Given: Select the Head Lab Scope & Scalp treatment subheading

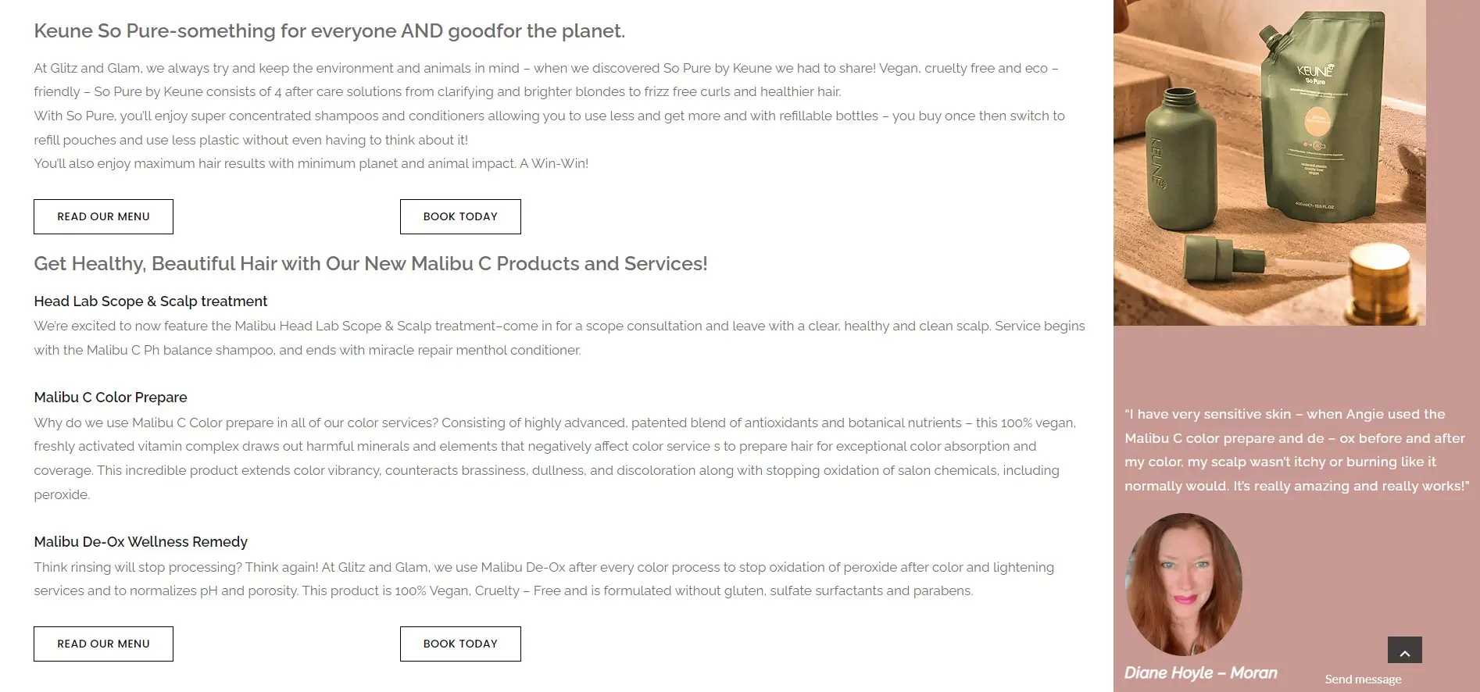Looking at the screenshot, I should (150, 301).
